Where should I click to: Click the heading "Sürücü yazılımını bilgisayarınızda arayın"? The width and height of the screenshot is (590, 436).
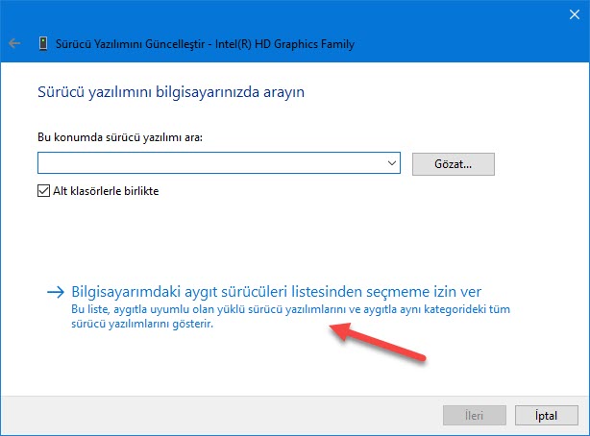pos(171,92)
